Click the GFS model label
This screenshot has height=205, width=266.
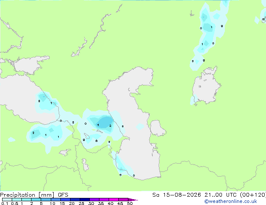click(x=63, y=195)
